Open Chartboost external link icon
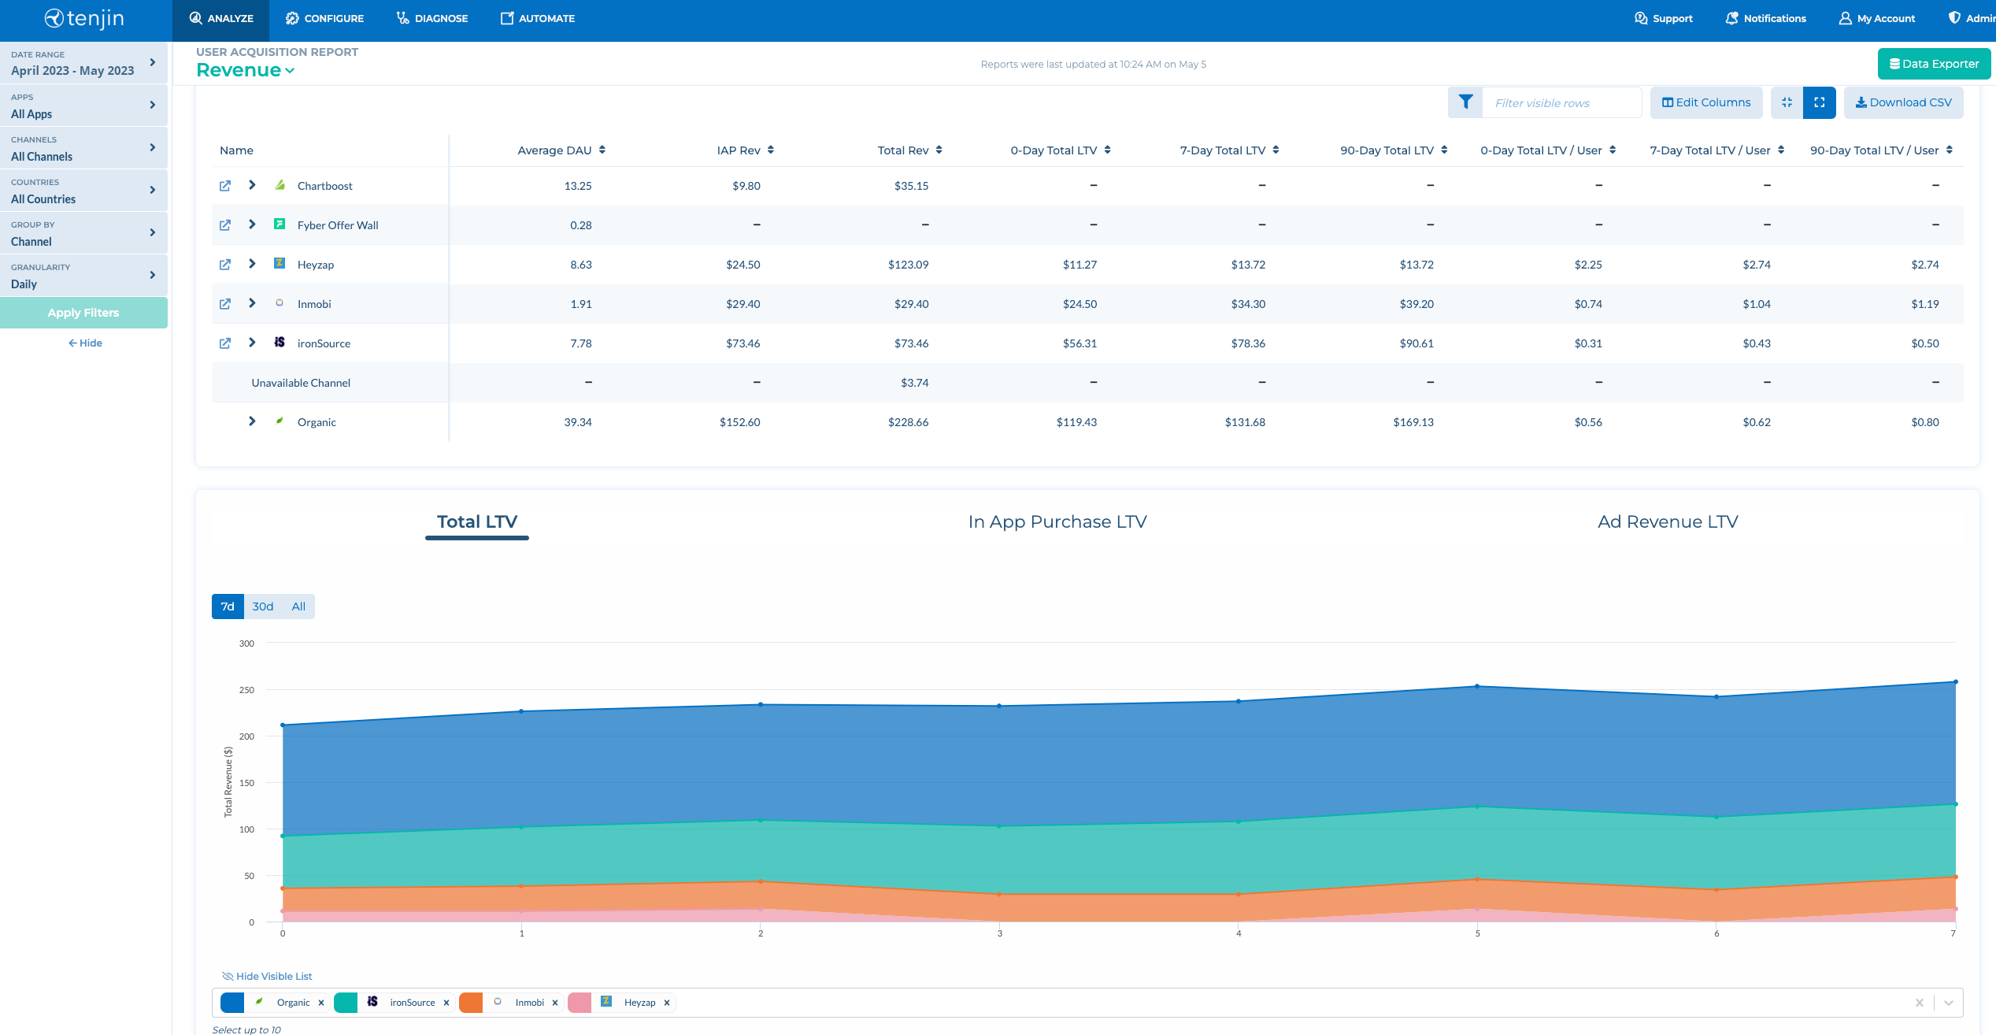This screenshot has height=1035, width=1996. pyautogui.click(x=225, y=186)
